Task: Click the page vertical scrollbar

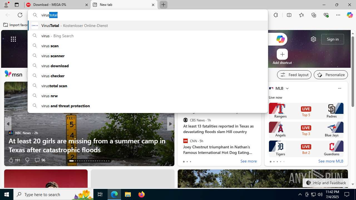Action: (353, 72)
